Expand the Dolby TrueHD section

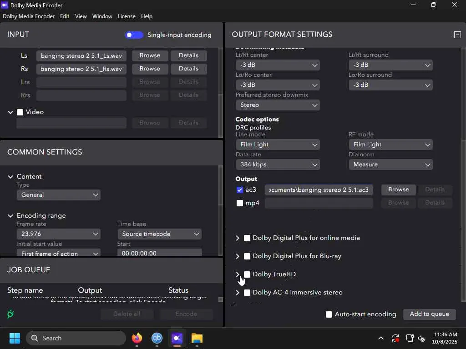coord(238,274)
